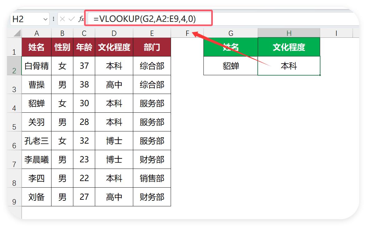Image resolution: width=366 pixels, height=226 pixels.
Task: Click the Select All corner triangle
Action: coord(17,33)
